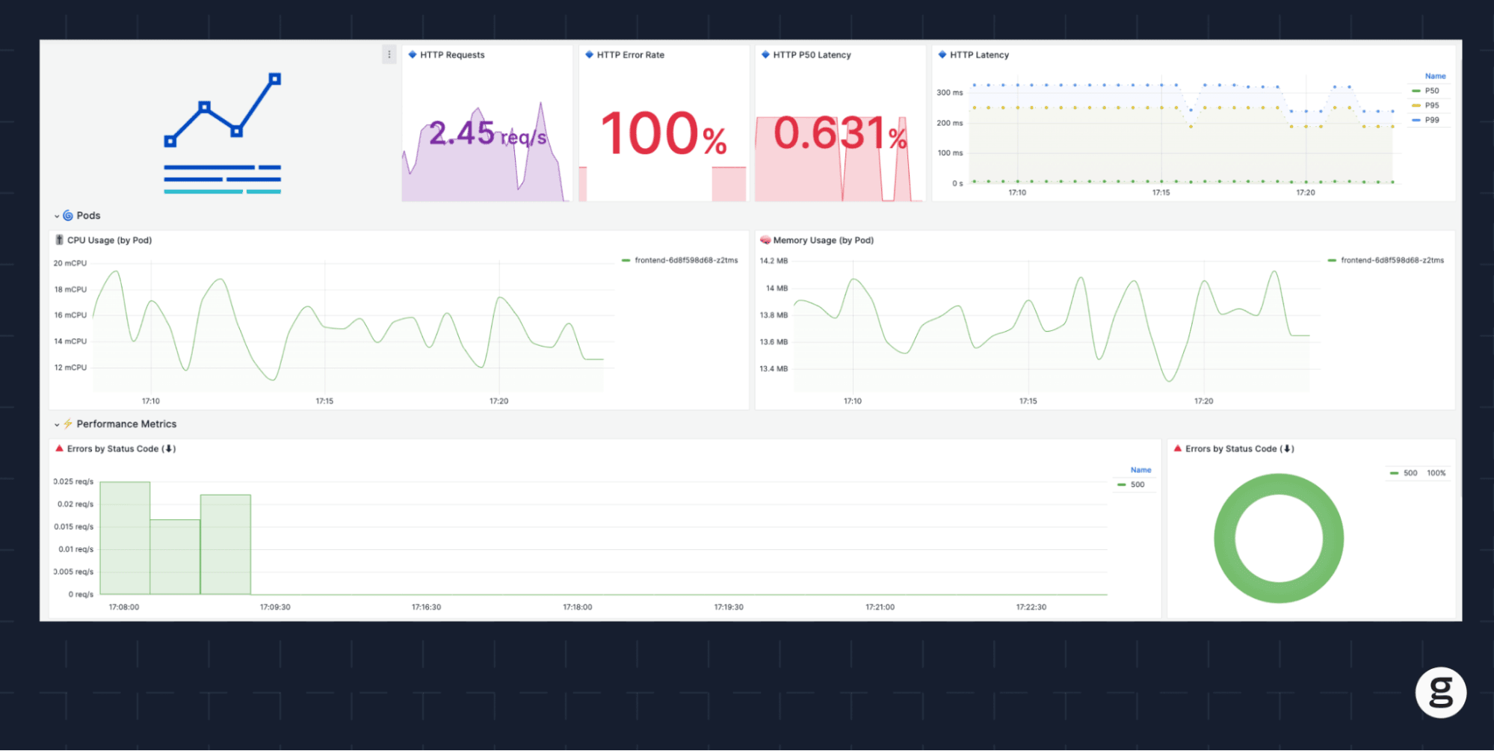Collapse the Performance Metrics section
The image size is (1494, 751).
point(57,424)
